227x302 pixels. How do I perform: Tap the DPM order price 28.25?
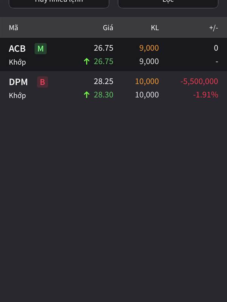click(x=103, y=81)
